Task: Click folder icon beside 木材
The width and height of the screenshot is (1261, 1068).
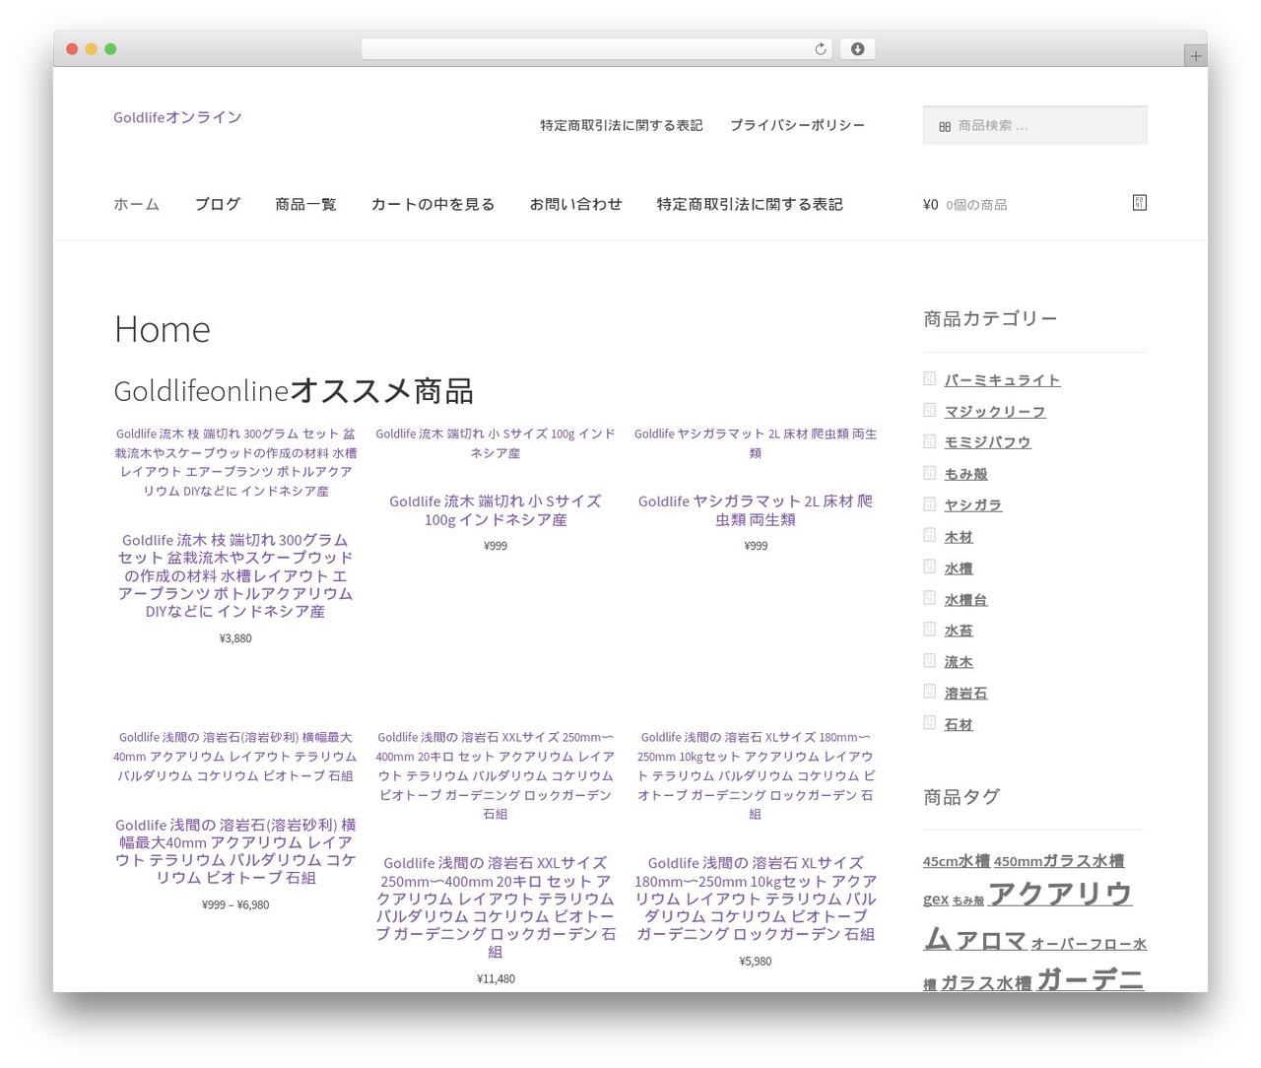Action: 929,535
